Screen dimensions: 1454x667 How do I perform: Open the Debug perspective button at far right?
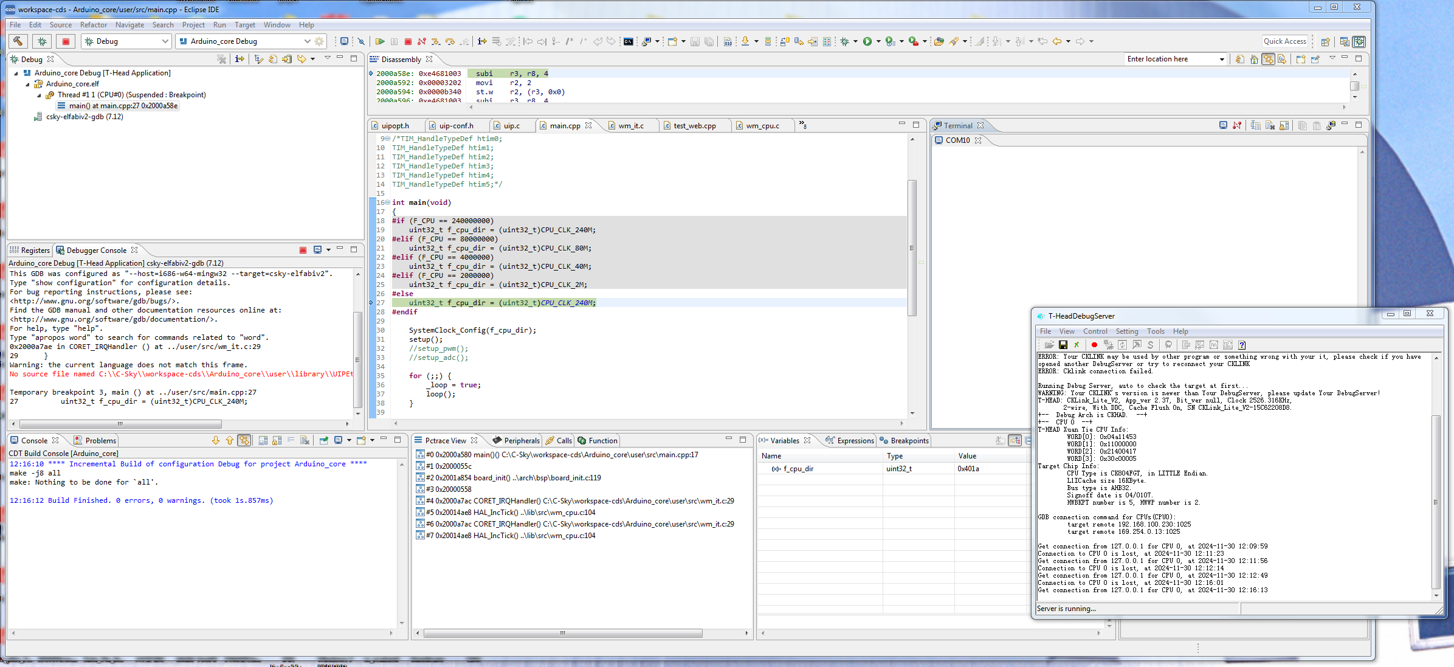pos(1359,41)
